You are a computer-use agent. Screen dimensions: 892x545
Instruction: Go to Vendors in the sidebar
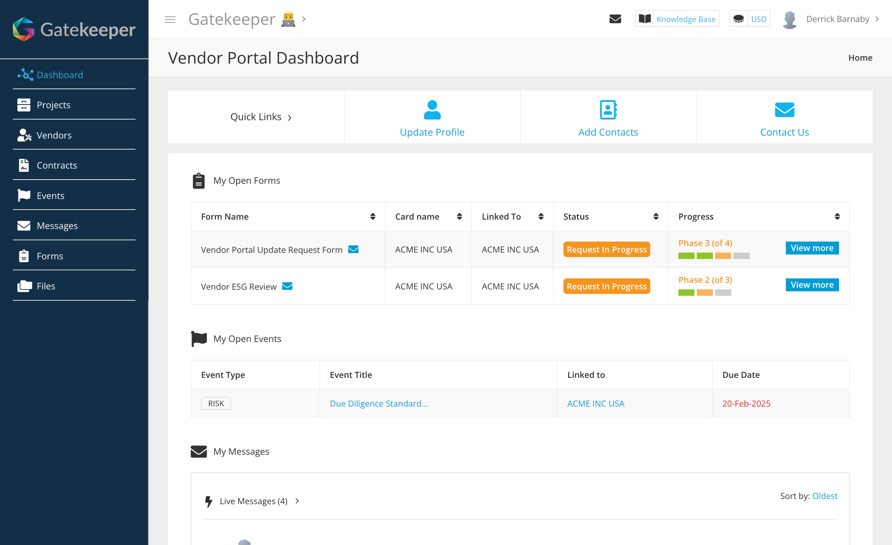(54, 135)
